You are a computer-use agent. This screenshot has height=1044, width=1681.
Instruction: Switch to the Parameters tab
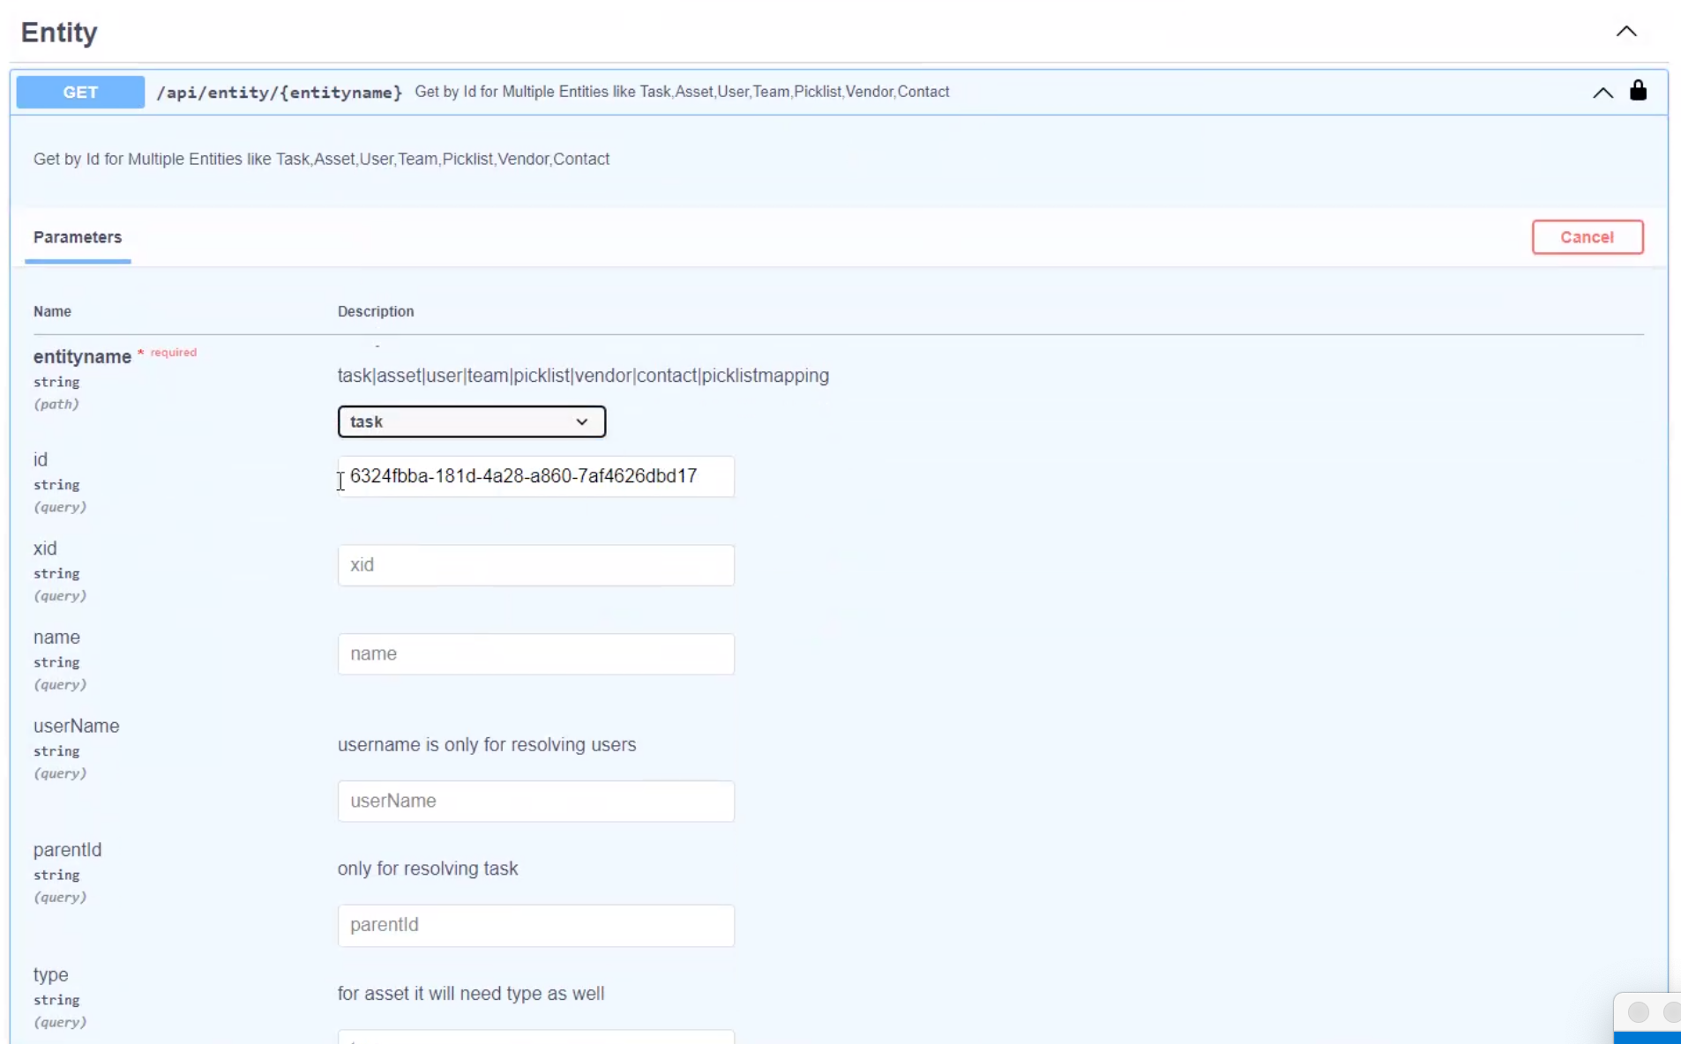(x=78, y=237)
